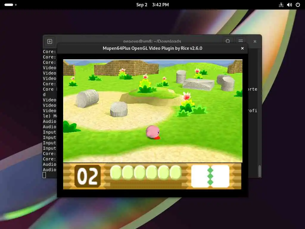Click the terminal title ending in ~/Downloads
Screen dimensions: 305x229
point(152,41)
